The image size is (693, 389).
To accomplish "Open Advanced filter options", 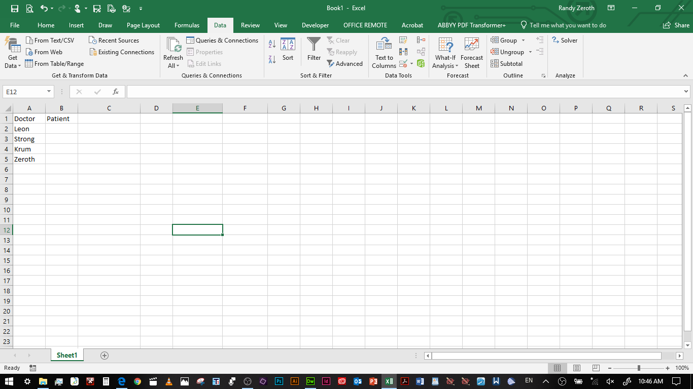I will (x=345, y=64).
